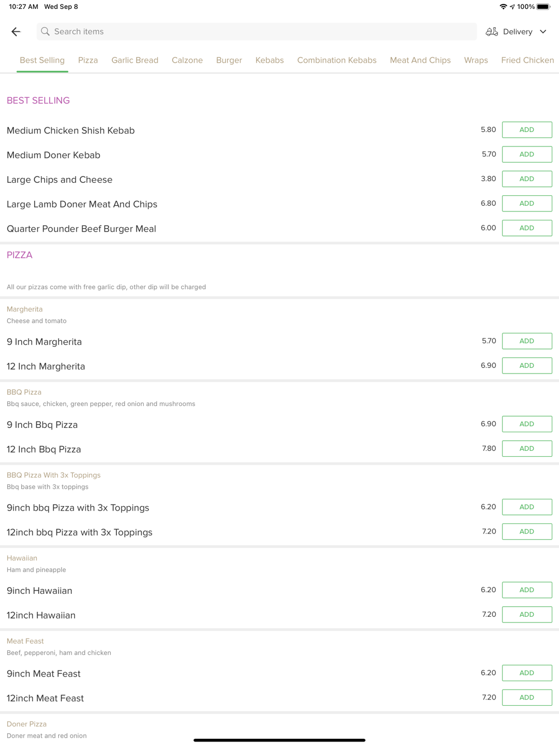Tap the back arrow icon

[x=16, y=32]
